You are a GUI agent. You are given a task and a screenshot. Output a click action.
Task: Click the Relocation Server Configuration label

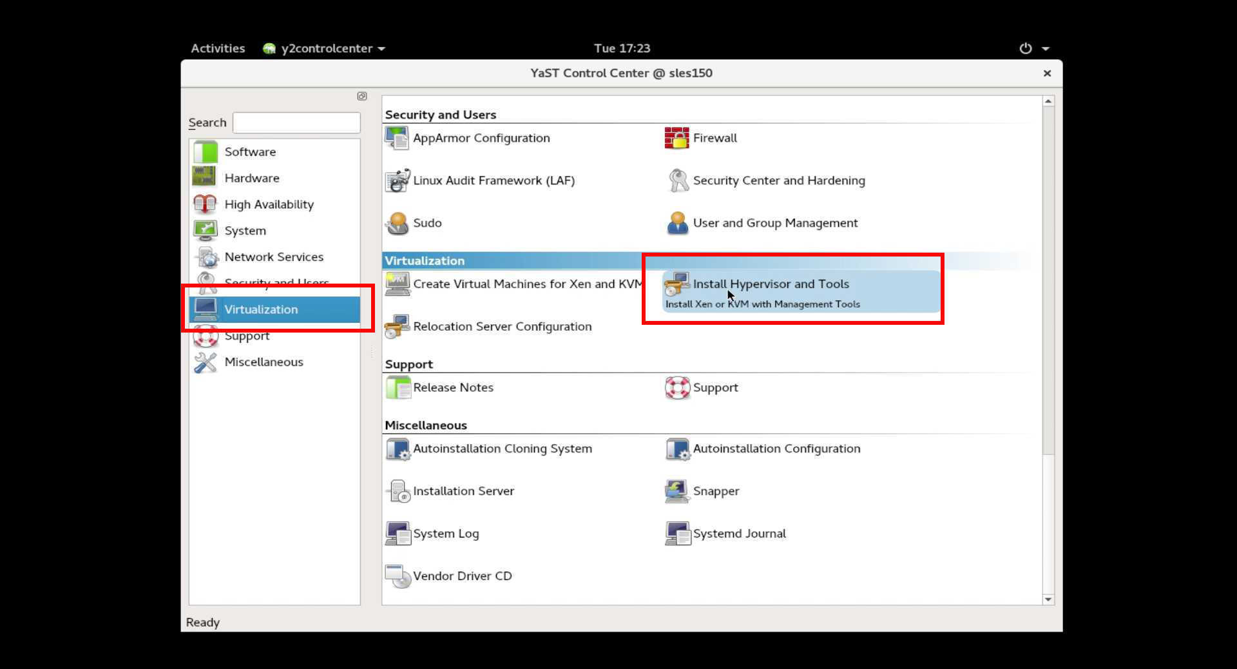click(502, 326)
